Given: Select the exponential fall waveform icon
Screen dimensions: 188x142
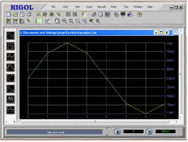Looking at the screenshot, I should click(10, 89).
